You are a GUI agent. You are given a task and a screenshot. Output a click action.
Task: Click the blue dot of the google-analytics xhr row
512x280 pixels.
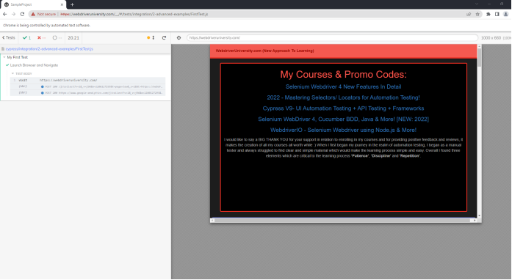pyautogui.click(x=43, y=93)
